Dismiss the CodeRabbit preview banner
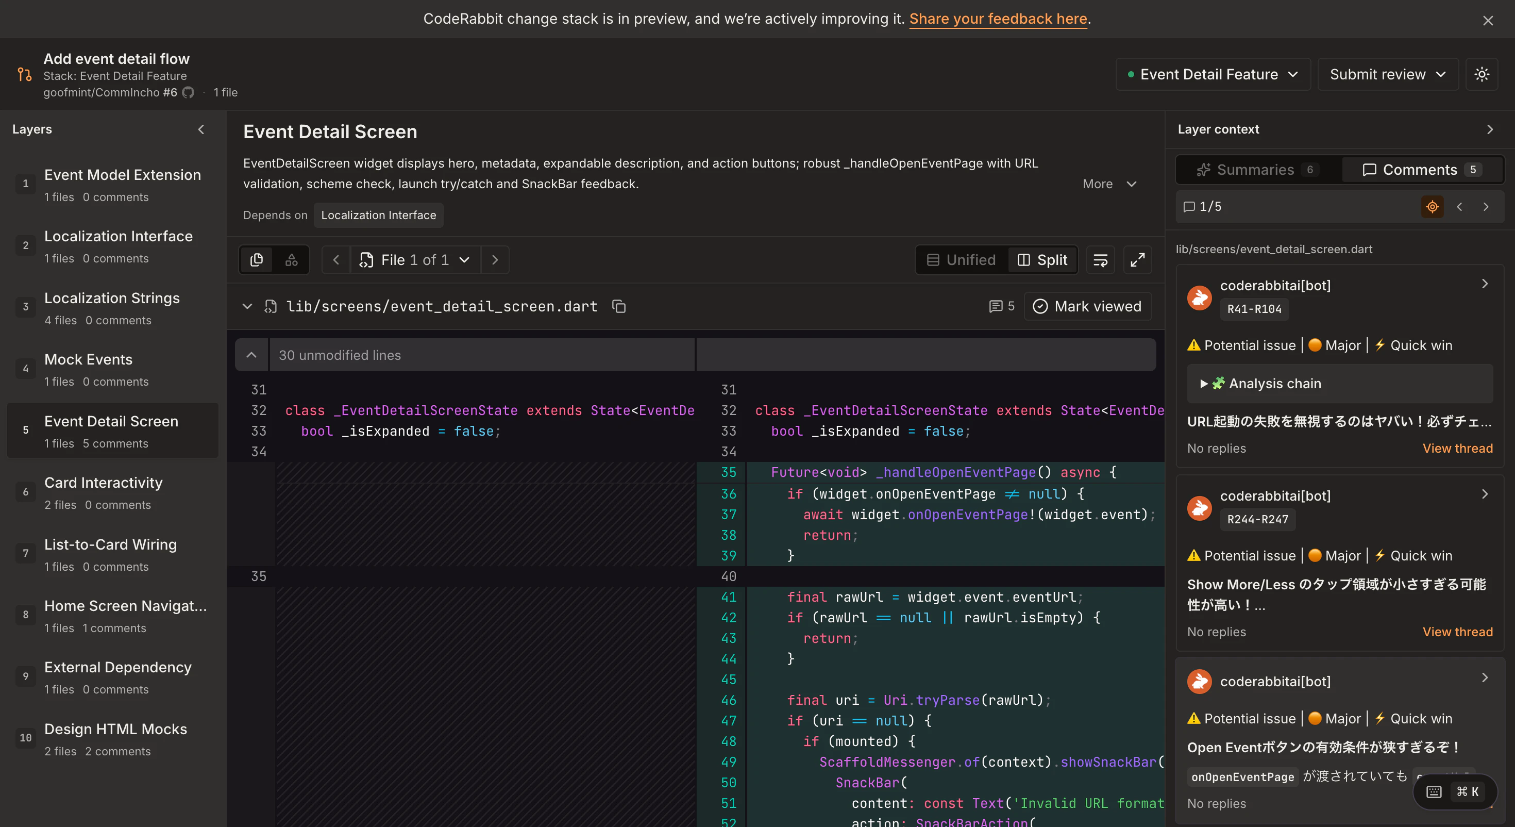Viewport: 1515px width, 827px height. coord(1488,21)
